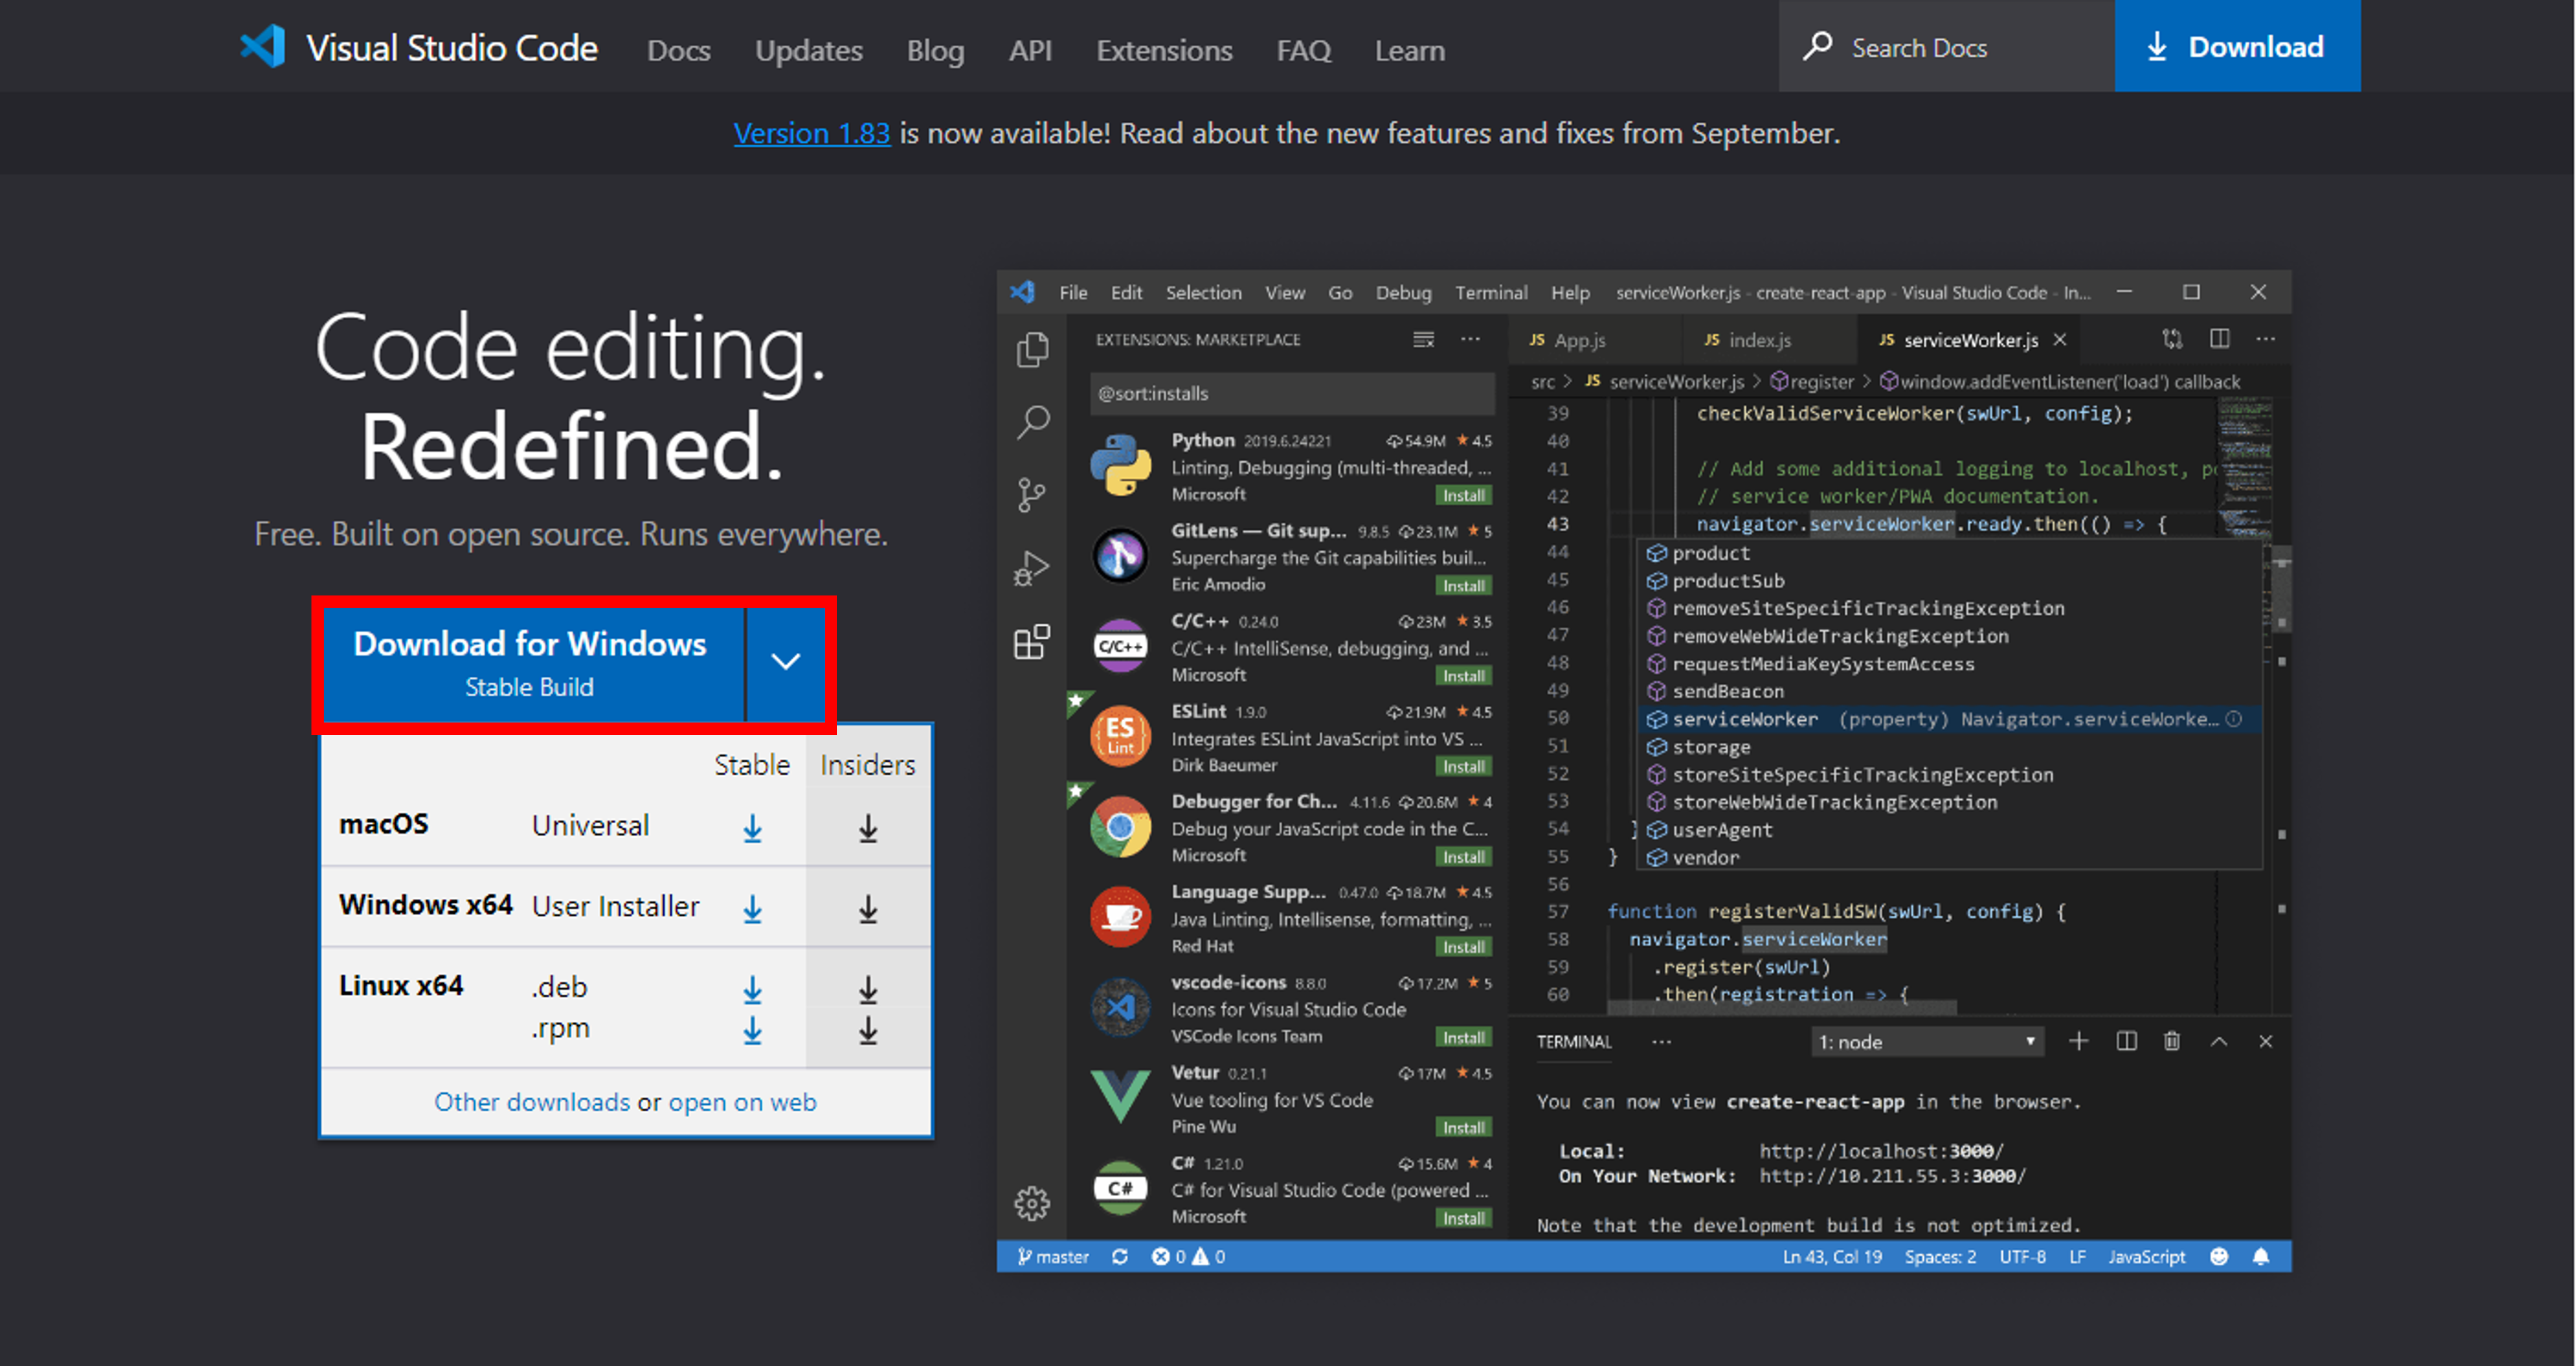This screenshot has height=1366, width=2576.
Task: Click the notifications bell in status bar
Action: click(2261, 1256)
